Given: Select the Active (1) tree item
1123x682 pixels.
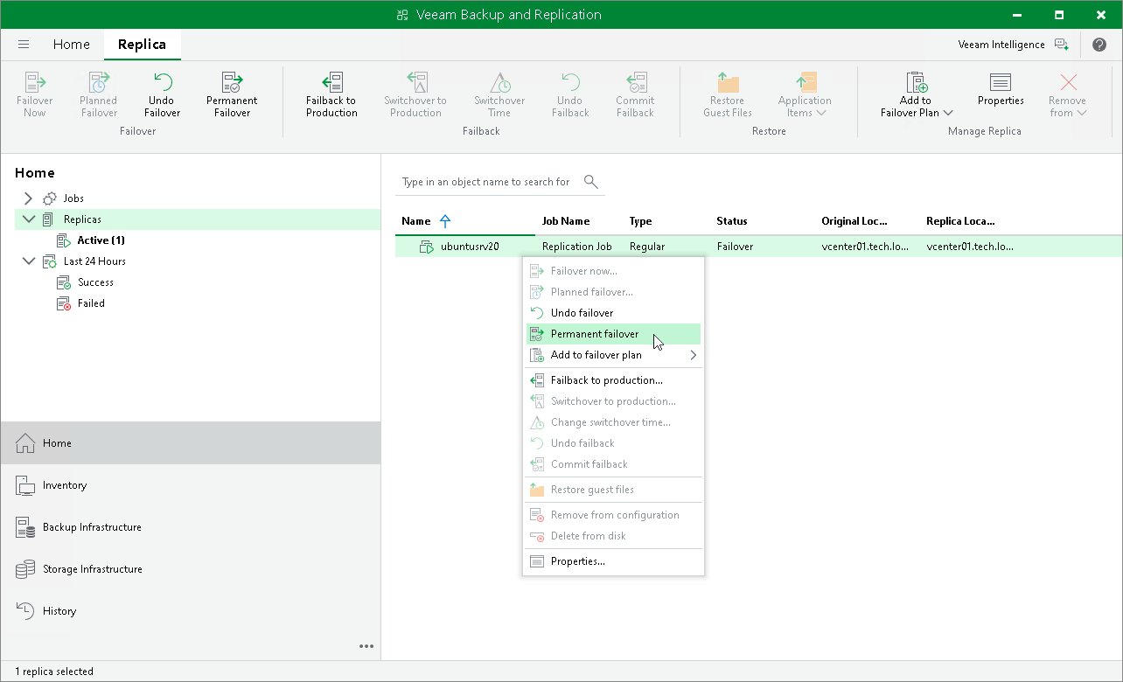Looking at the screenshot, I should tap(101, 240).
